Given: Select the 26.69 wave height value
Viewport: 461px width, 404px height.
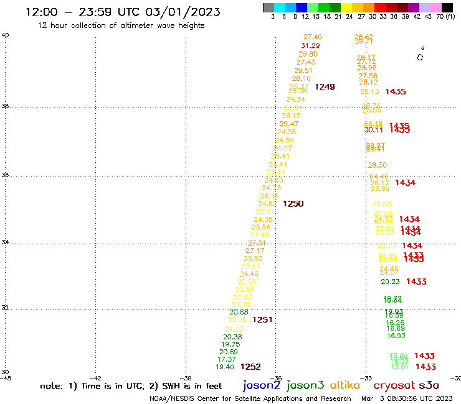Looking at the screenshot, I should [x=380, y=189].
